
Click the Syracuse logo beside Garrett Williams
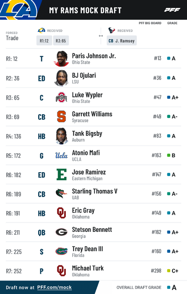[61, 116]
